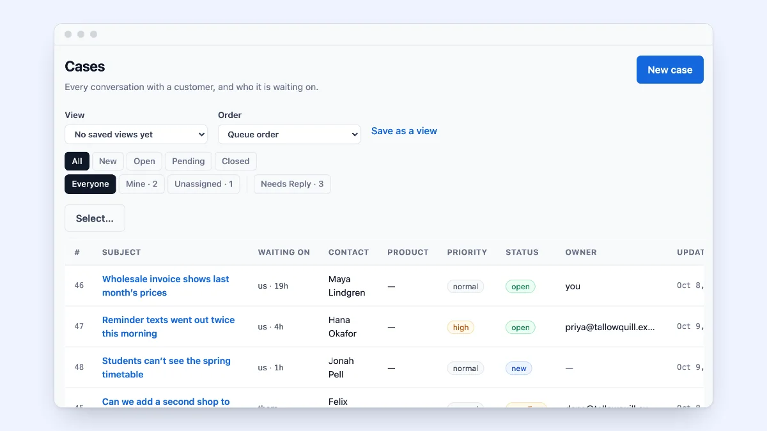Click the owner priya@tallowquill.ex… cell

[610, 327]
